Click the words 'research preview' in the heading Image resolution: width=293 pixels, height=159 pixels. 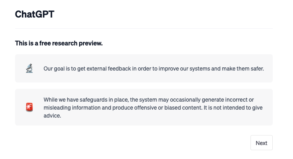coord(77,43)
